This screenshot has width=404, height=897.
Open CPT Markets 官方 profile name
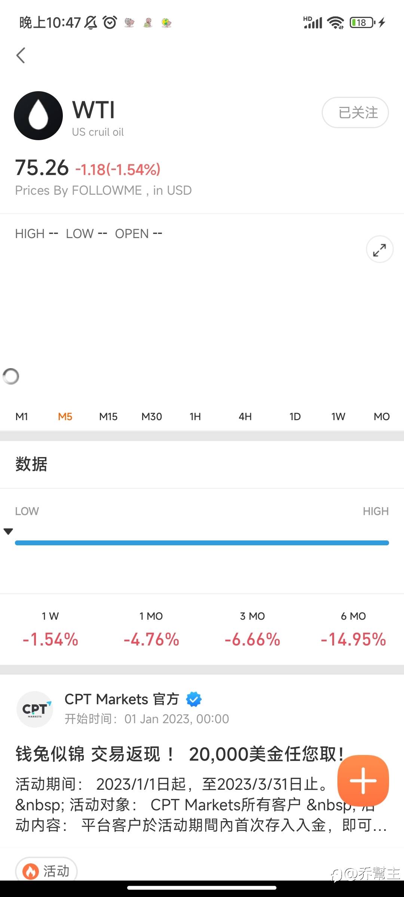tap(122, 699)
